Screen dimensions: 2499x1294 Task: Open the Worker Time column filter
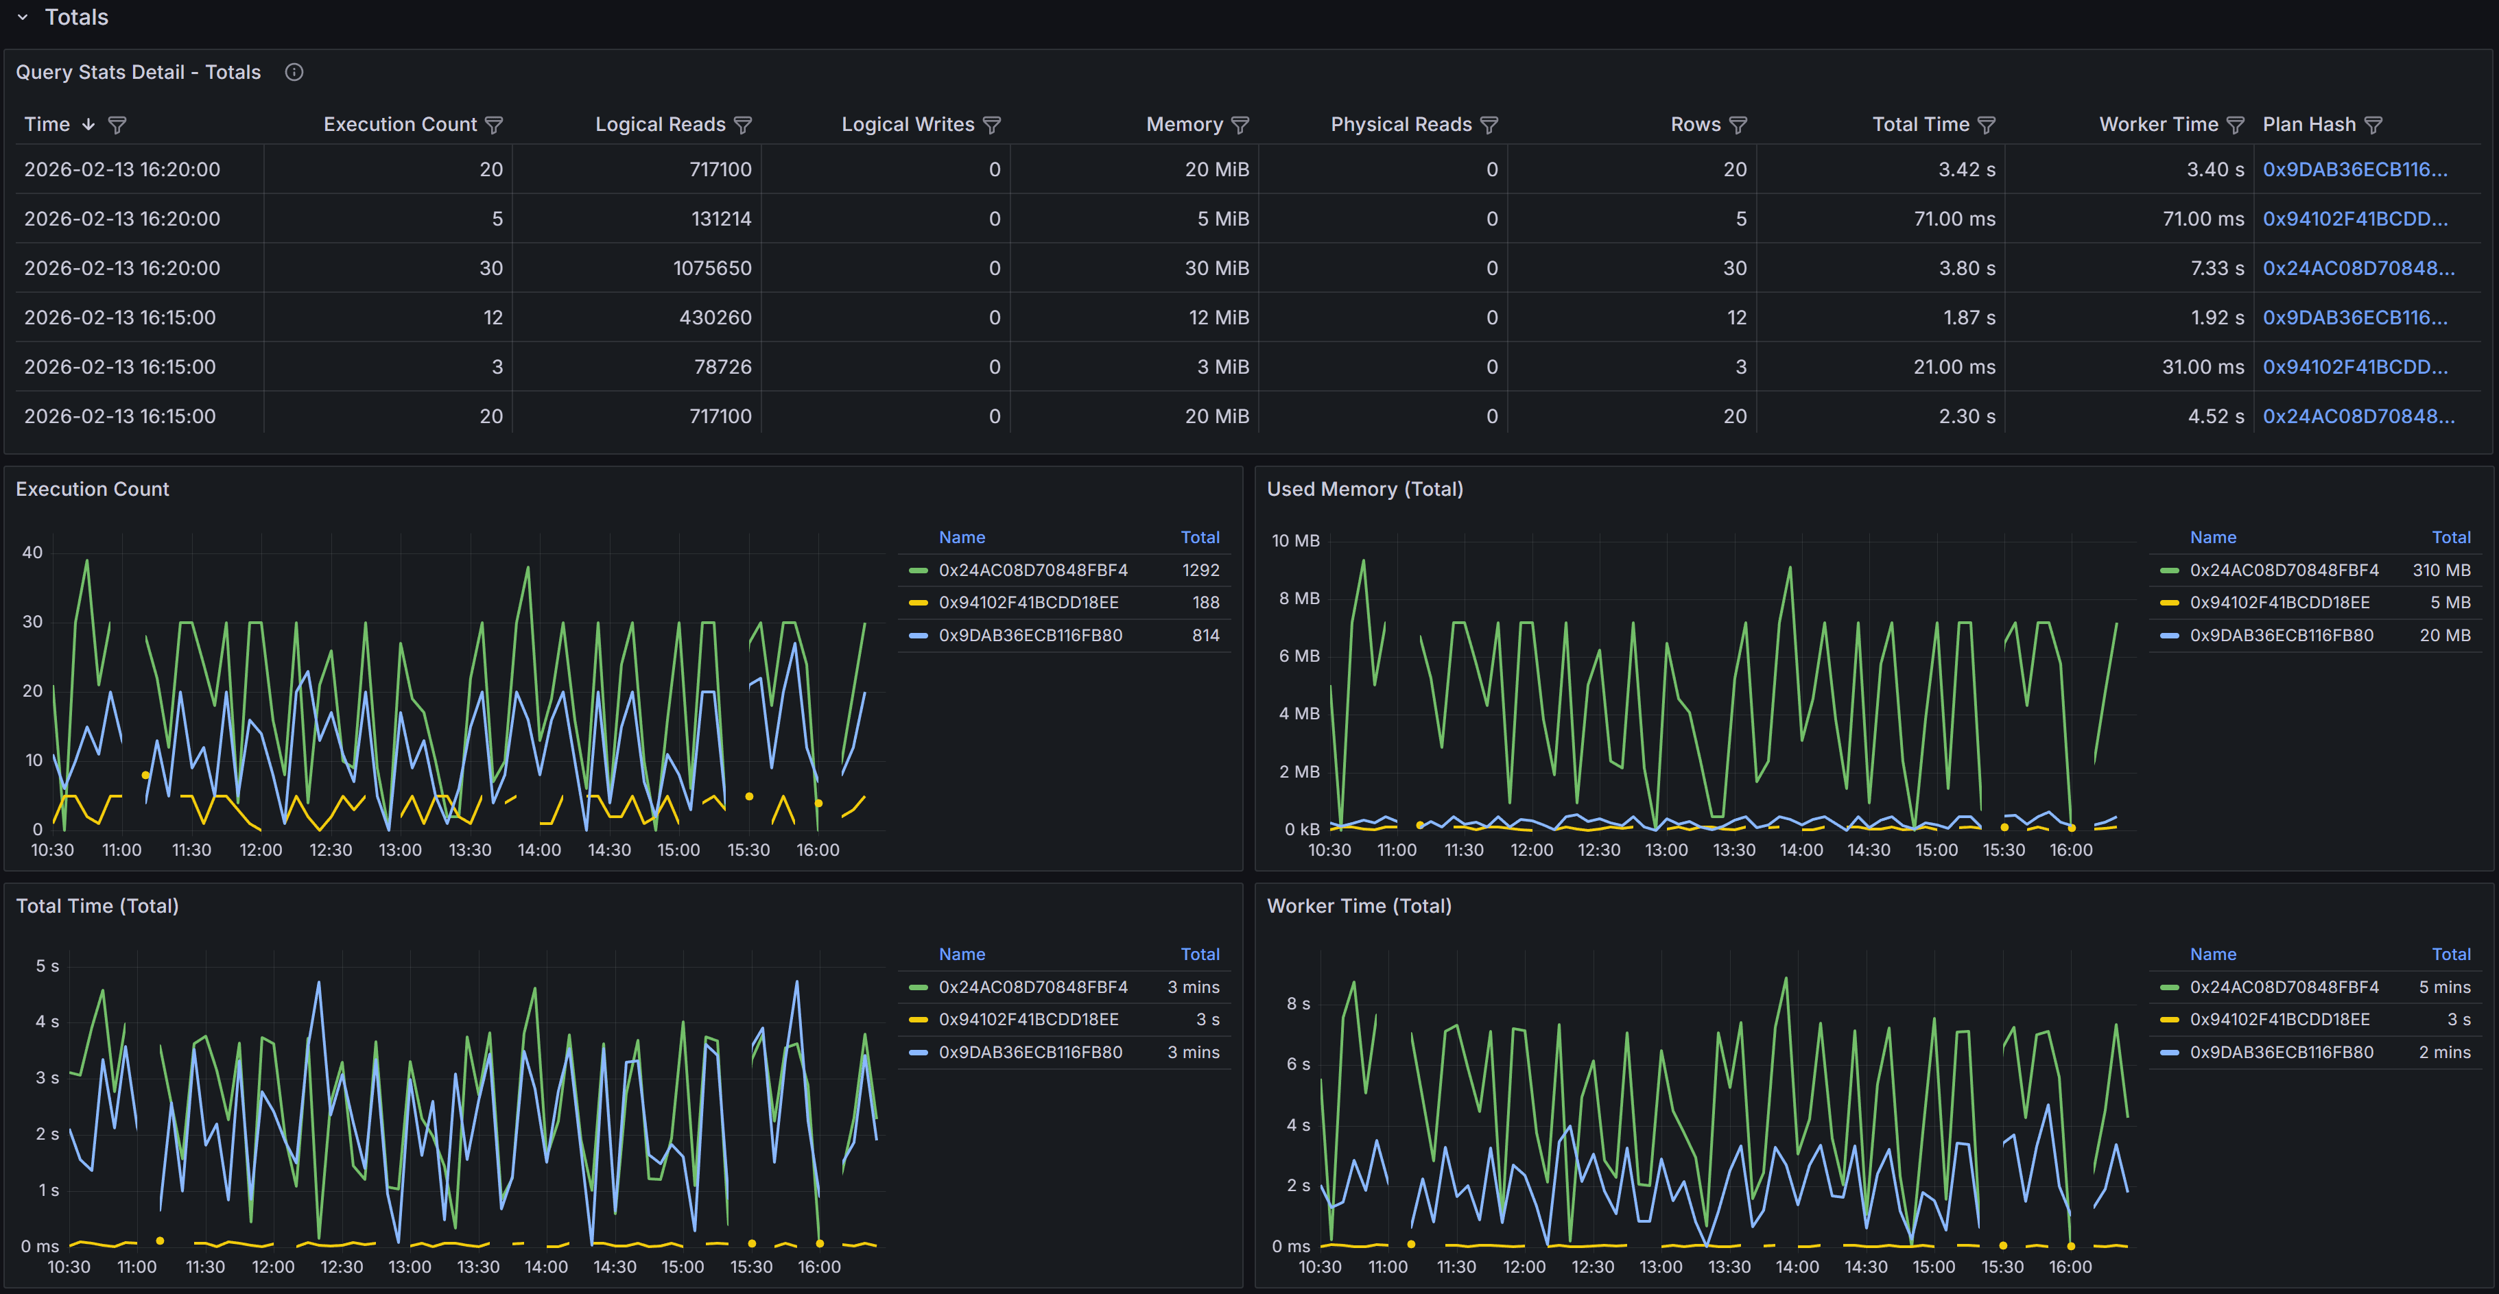[x=2235, y=124]
